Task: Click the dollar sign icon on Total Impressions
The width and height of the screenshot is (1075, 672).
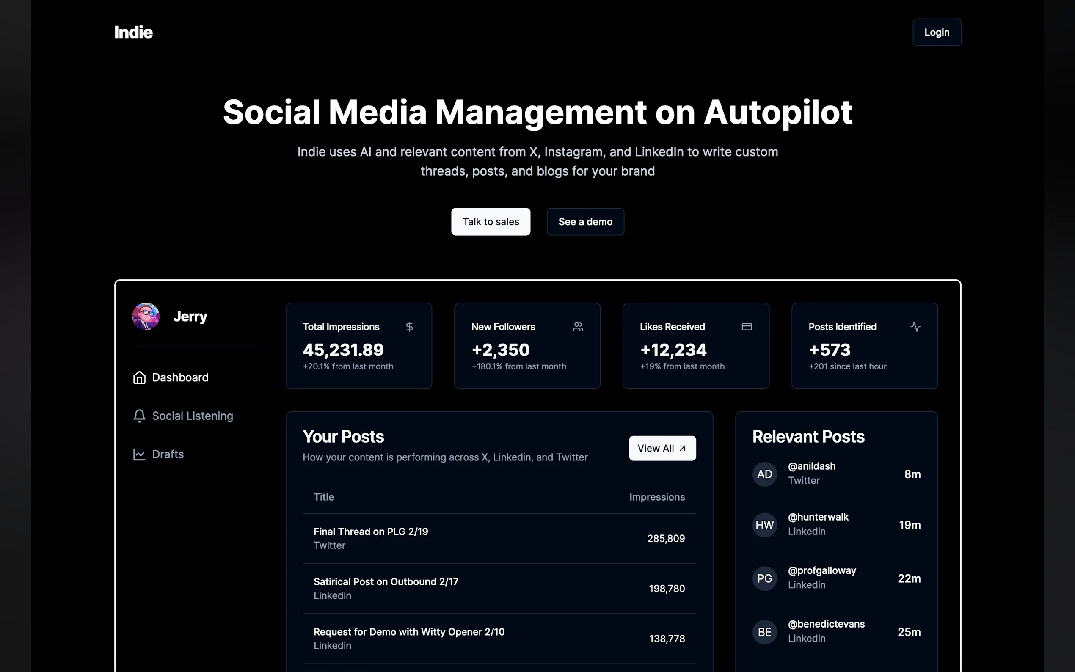Action: (x=409, y=327)
